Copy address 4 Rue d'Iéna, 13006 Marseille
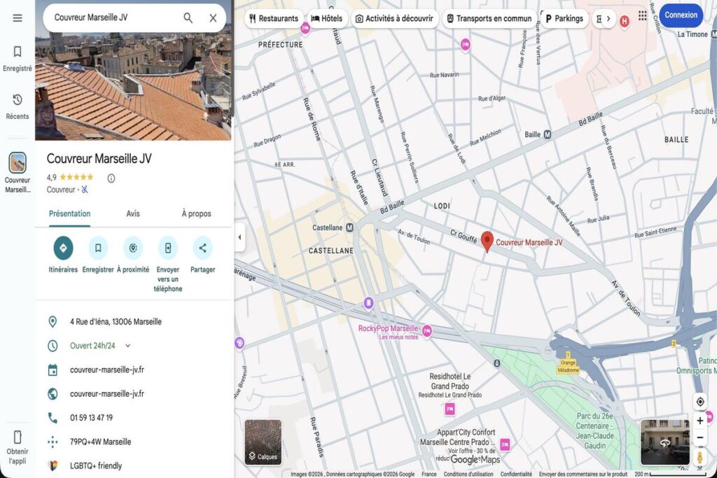 [x=116, y=322]
